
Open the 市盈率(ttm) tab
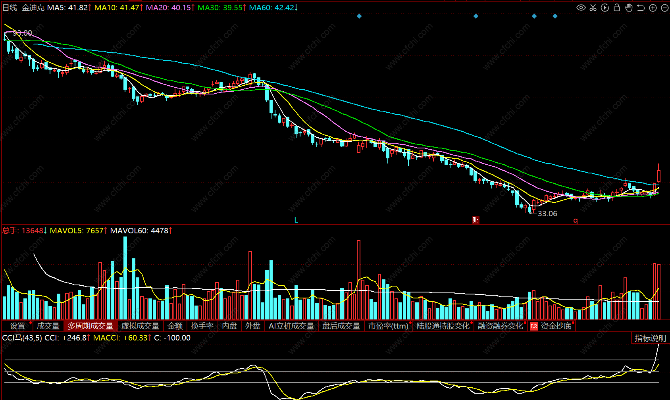[x=388, y=326]
